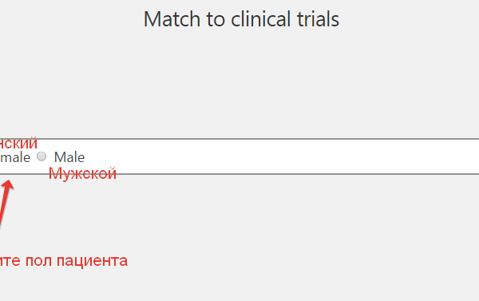Click the red 'пол пациента' instruction text
This screenshot has width=479, height=301.
point(77,261)
